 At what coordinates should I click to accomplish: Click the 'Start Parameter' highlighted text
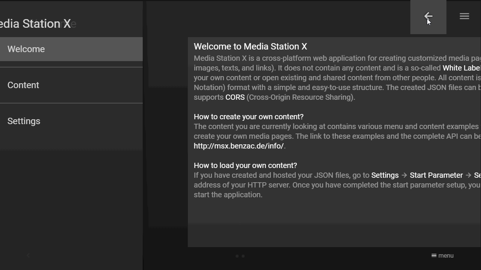(x=436, y=175)
